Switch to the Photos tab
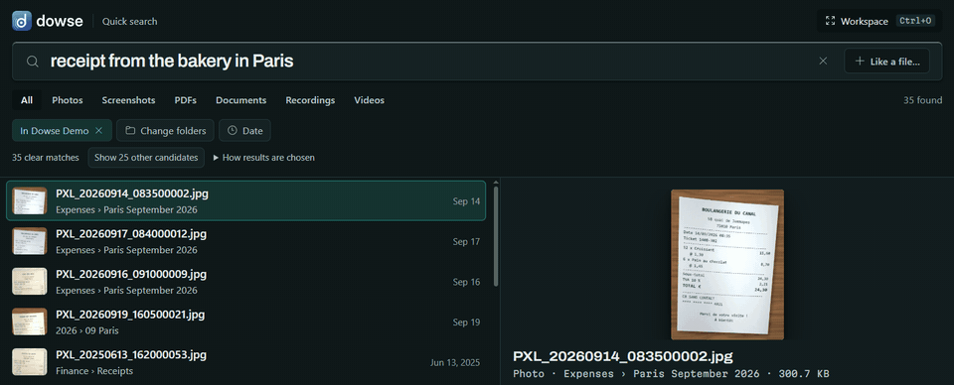This screenshot has height=385, width=954. click(68, 100)
